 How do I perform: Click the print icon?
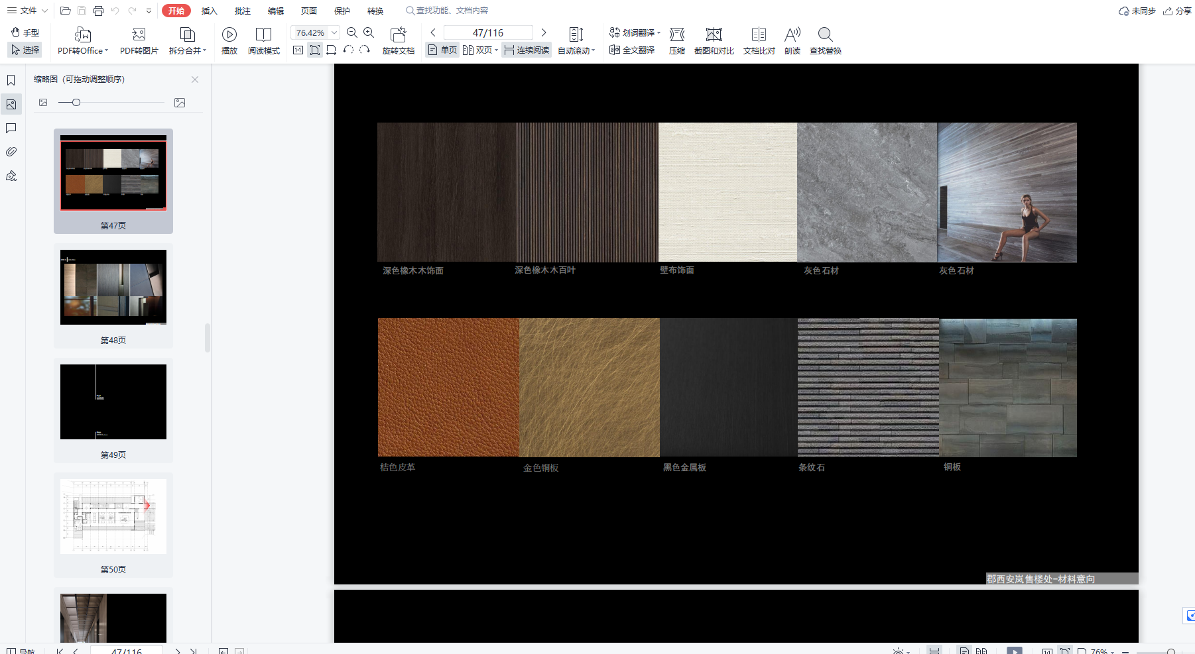click(x=99, y=11)
